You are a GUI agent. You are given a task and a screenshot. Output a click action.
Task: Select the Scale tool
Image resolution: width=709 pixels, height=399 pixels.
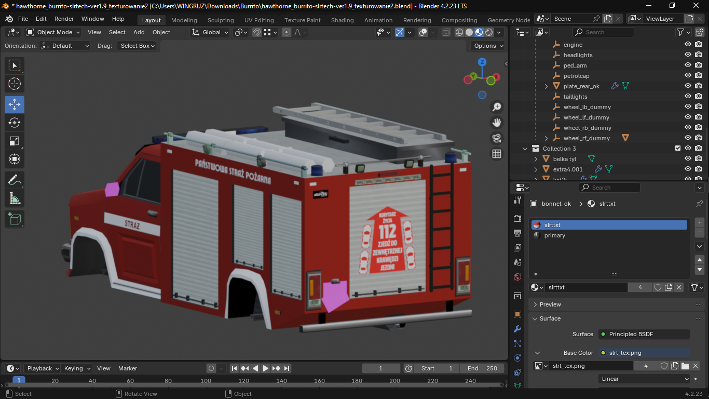15,141
